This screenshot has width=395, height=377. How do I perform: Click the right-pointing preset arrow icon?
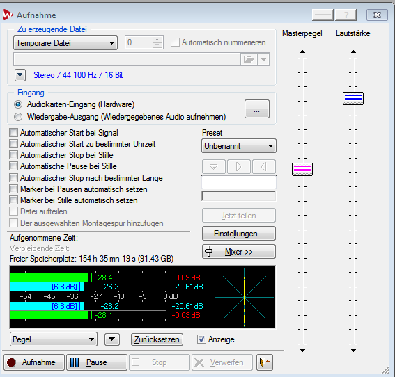(238, 166)
